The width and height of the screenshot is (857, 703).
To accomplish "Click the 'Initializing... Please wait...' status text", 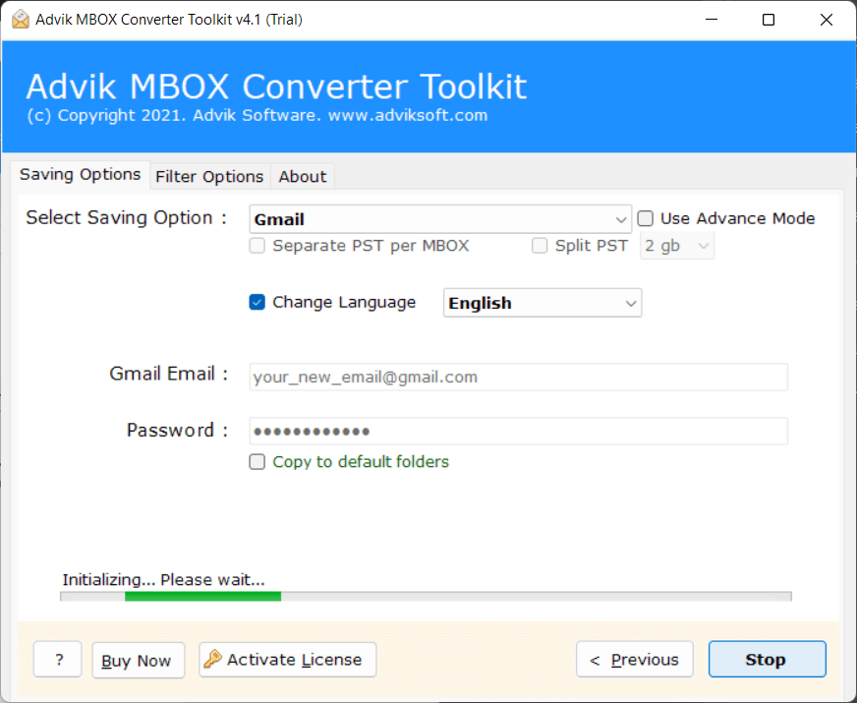I will 163,579.
